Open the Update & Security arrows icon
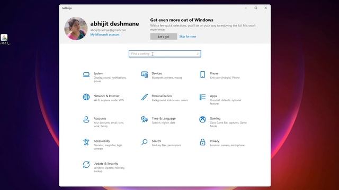This screenshot has height=190, width=339. 86,165
